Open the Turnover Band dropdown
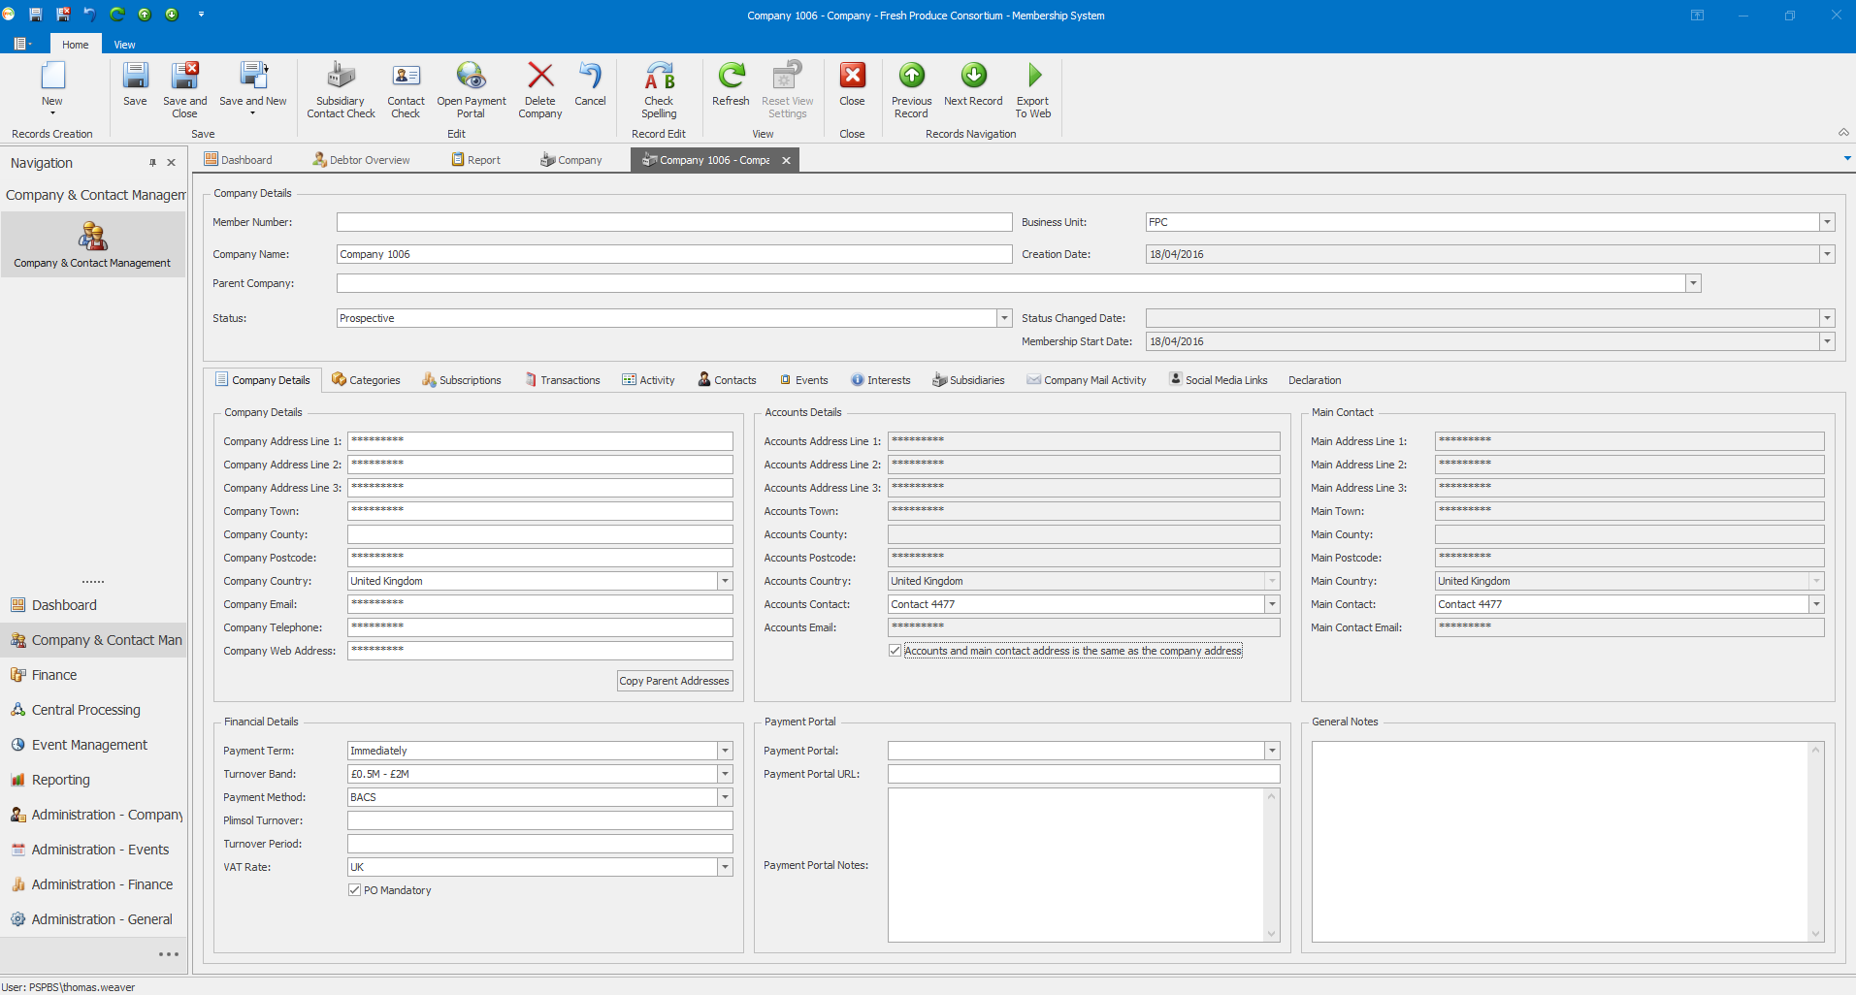Viewport: 1856px width, 995px height. coord(725,774)
